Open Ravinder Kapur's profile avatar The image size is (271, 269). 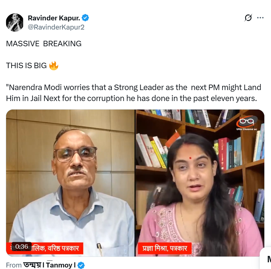coord(15,23)
